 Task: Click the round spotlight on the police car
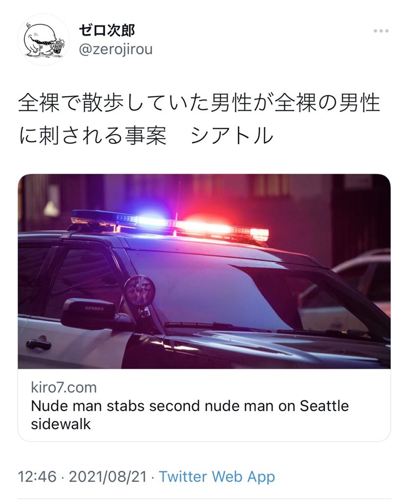click(x=139, y=290)
